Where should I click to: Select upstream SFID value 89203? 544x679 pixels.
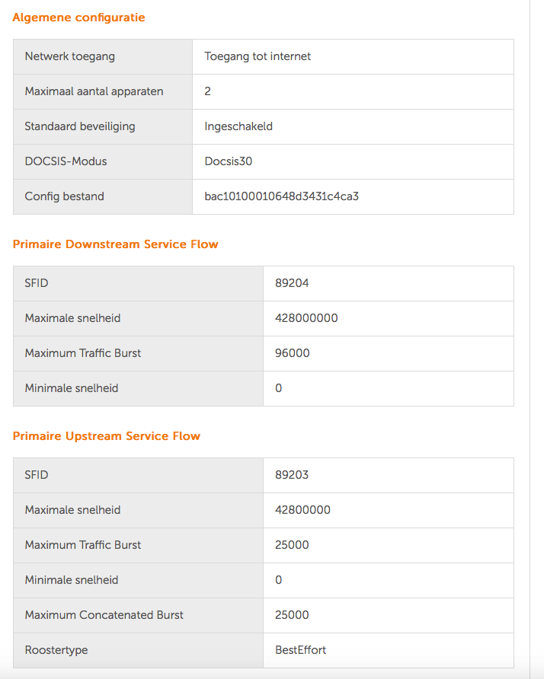pos(292,475)
